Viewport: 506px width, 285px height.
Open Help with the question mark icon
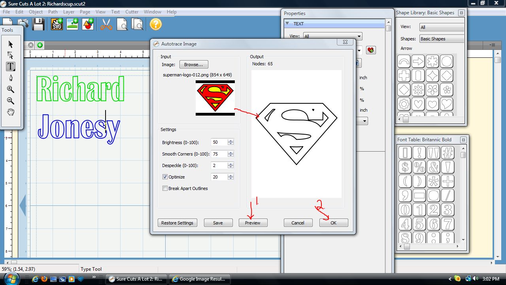[x=156, y=24]
